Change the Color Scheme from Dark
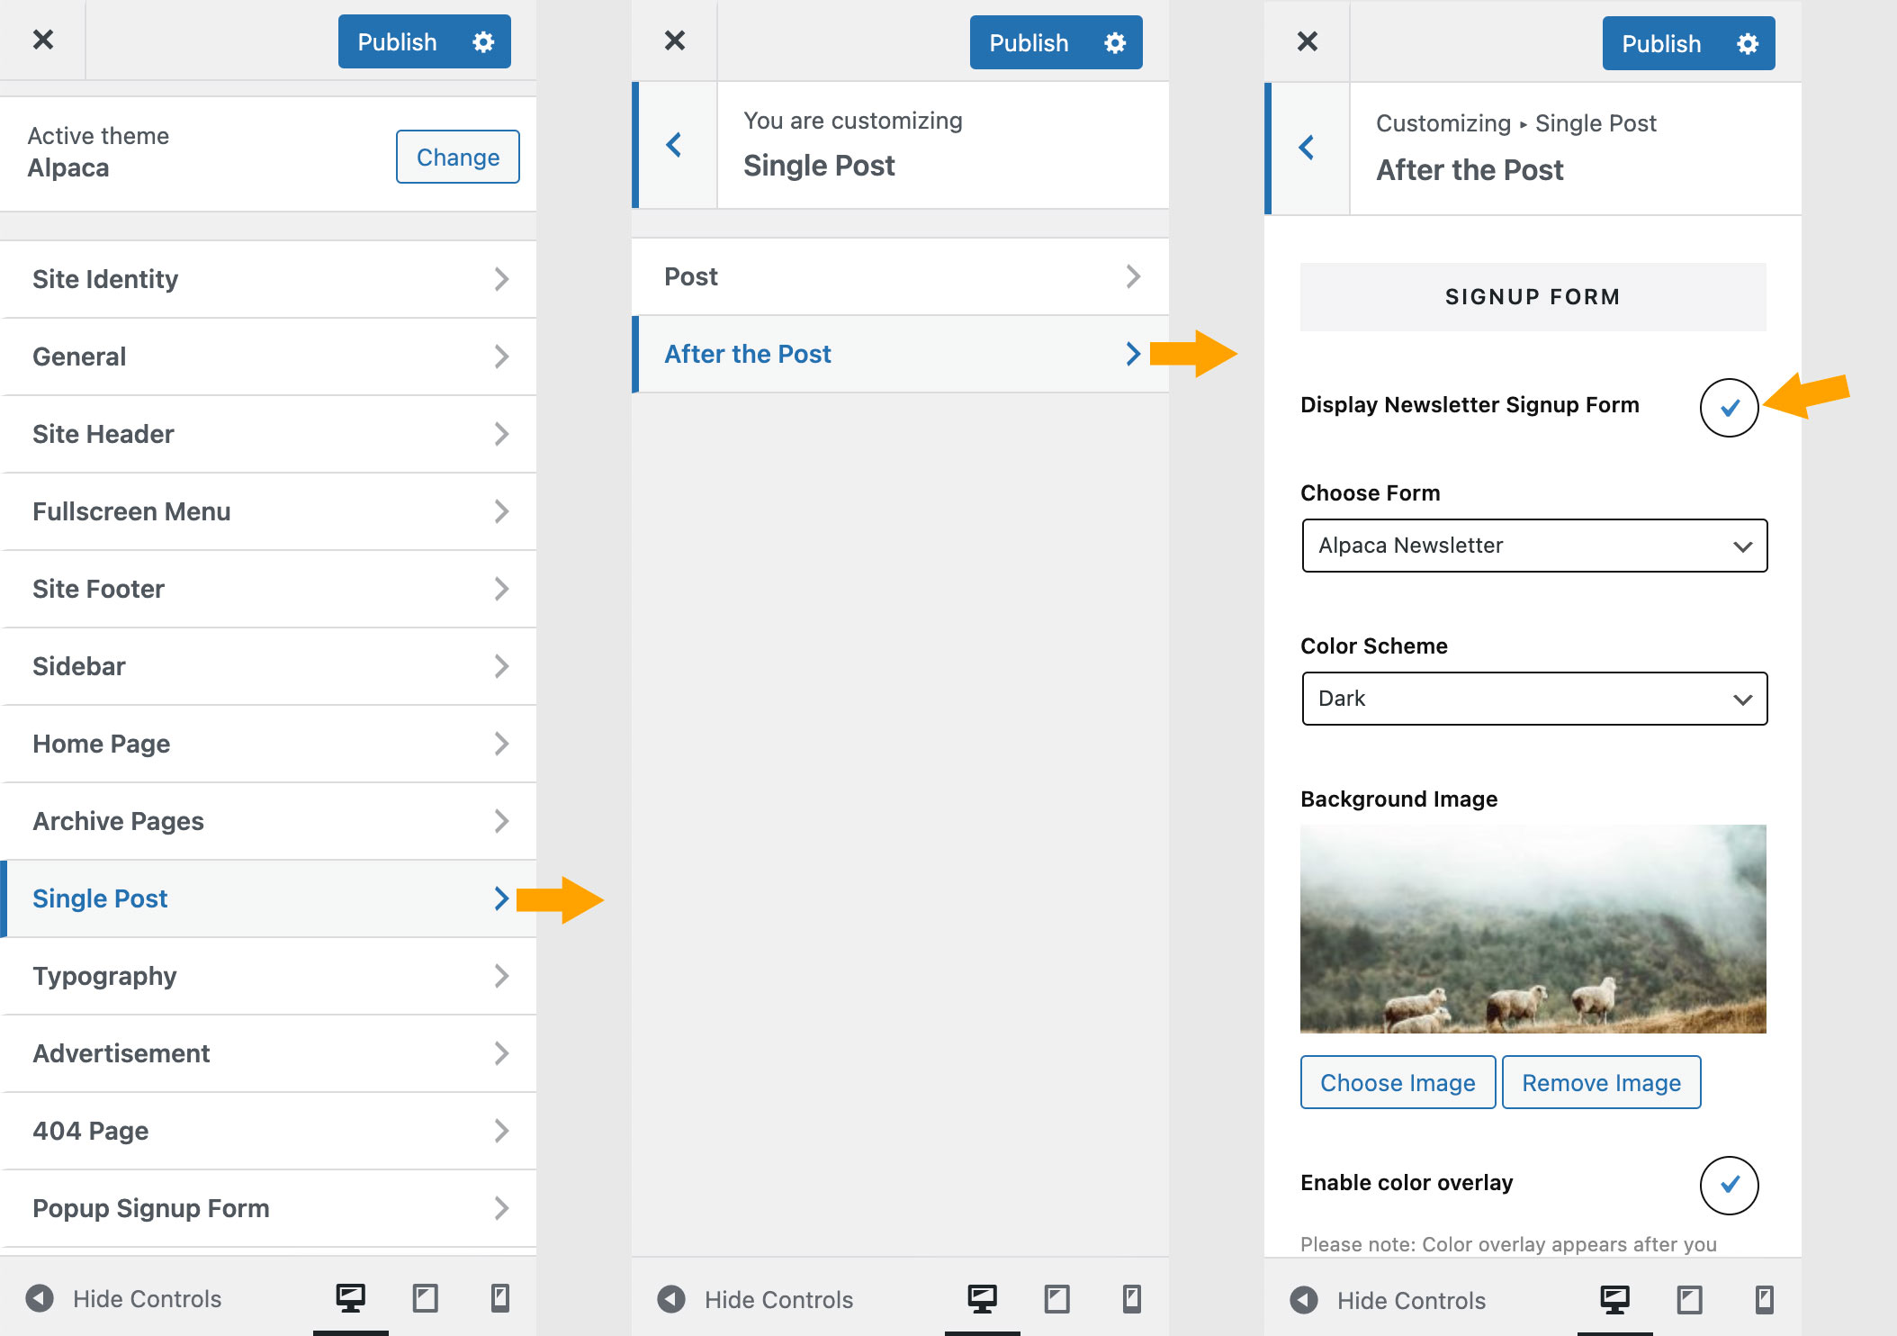This screenshot has width=1897, height=1336. point(1533,699)
